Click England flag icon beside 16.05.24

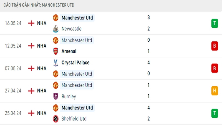click(31, 23)
